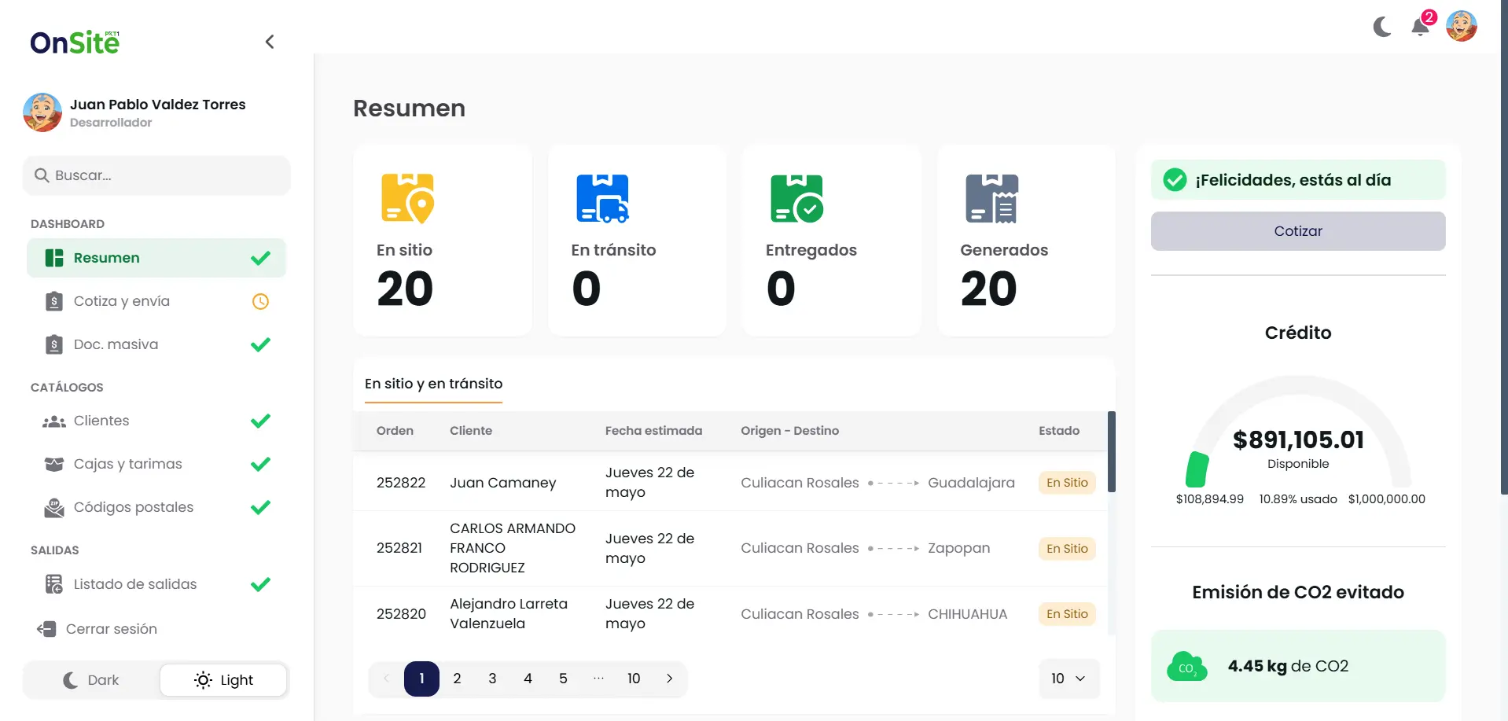Click the En Sitio badge for order 252821
The image size is (1508, 721).
pos(1067,549)
